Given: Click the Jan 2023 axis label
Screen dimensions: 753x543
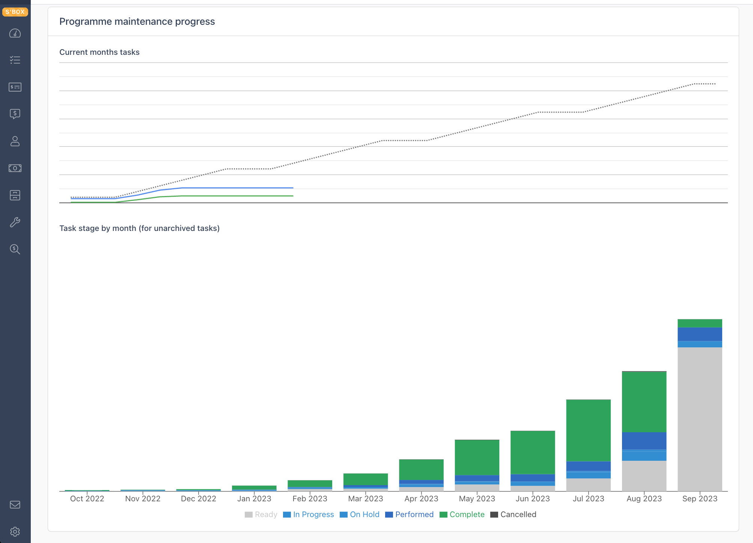Looking at the screenshot, I should click(x=254, y=499).
